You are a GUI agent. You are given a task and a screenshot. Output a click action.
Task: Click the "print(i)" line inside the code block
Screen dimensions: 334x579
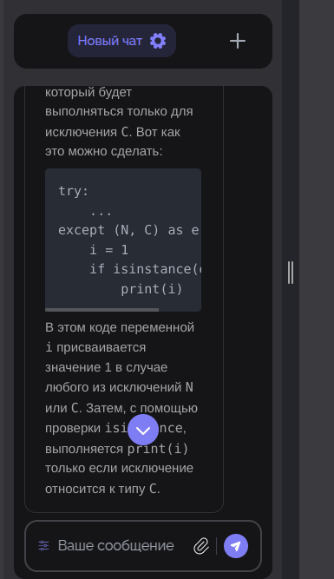click(x=152, y=289)
